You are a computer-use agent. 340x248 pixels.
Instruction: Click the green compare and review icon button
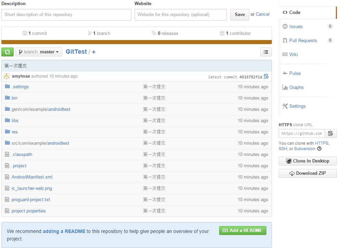coord(8,52)
